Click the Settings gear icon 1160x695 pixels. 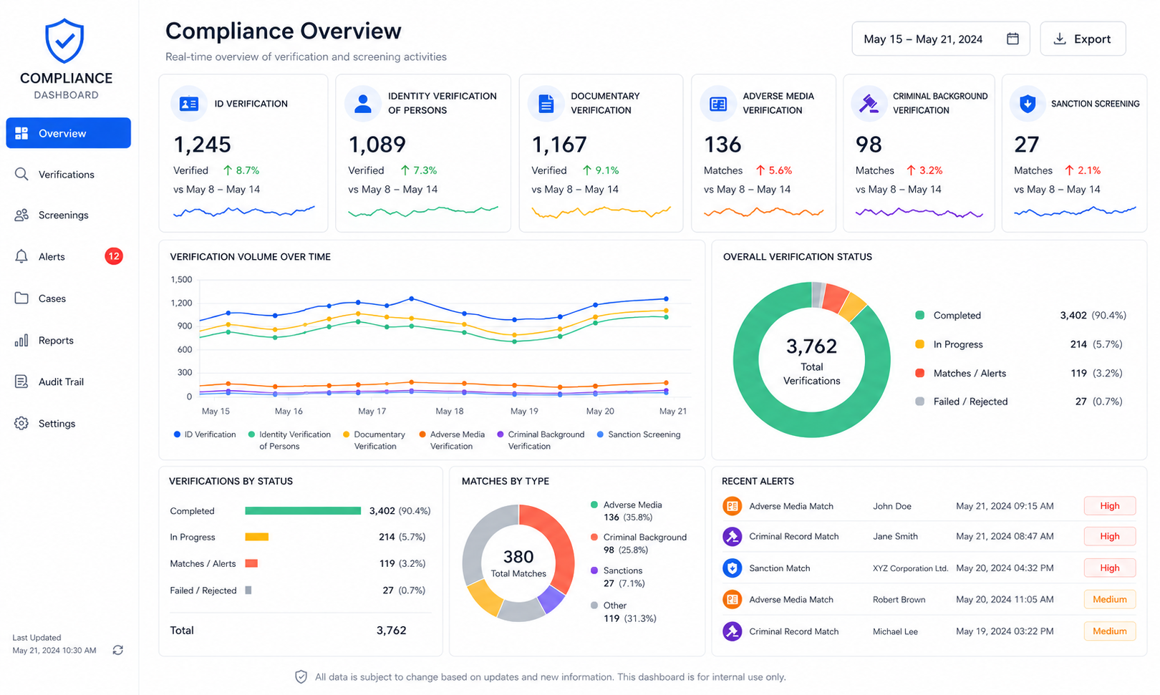tap(21, 423)
